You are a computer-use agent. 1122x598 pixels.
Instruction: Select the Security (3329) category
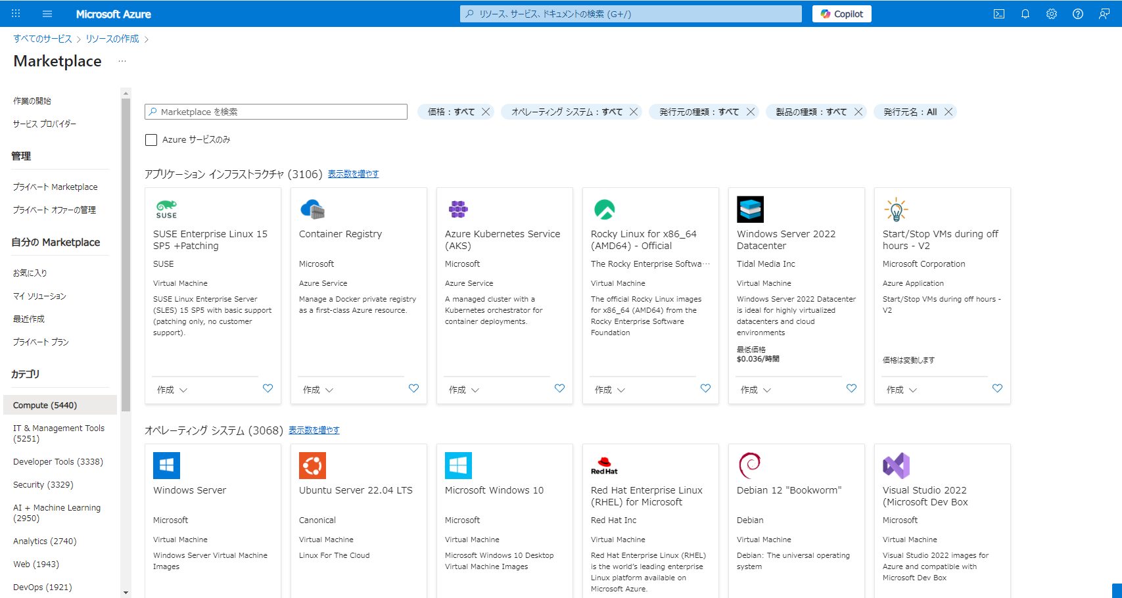(43, 485)
